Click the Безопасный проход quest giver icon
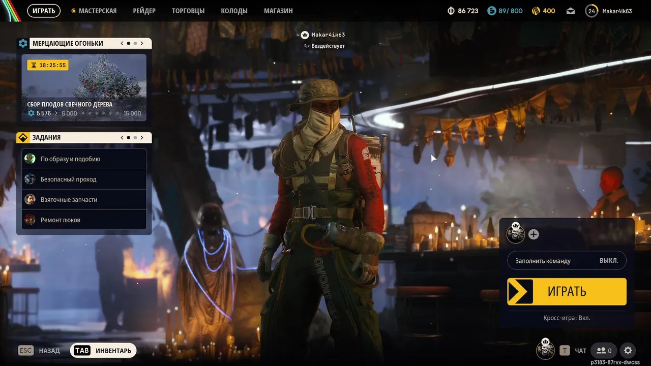This screenshot has height=366, width=651. pos(30,179)
